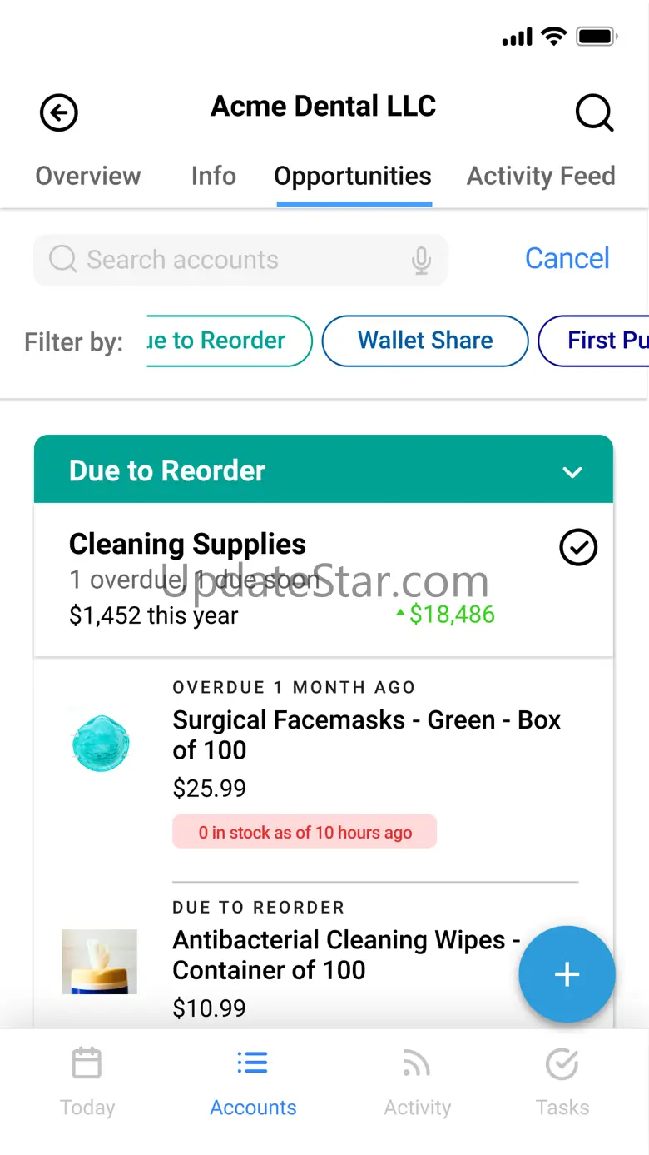This screenshot has width=649, height=1155.
Task: Toggle the Wallet Share filter chip
Action: 425,341
